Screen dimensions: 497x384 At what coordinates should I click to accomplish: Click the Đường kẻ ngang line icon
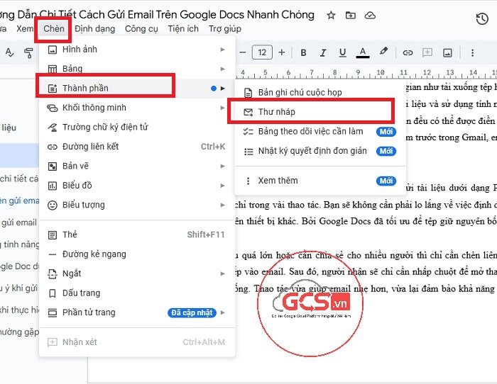53,254
